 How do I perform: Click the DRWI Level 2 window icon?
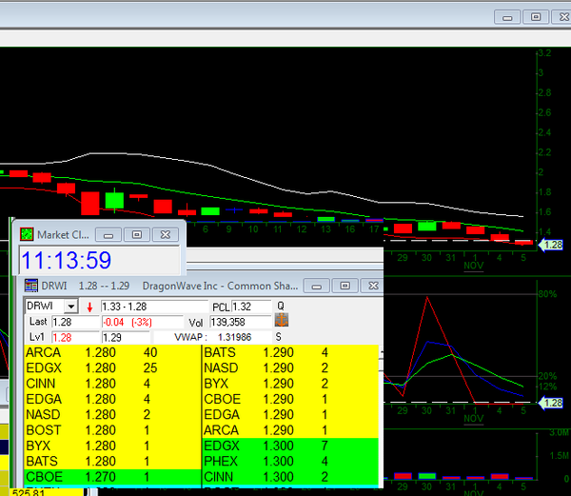coord(30,286)
